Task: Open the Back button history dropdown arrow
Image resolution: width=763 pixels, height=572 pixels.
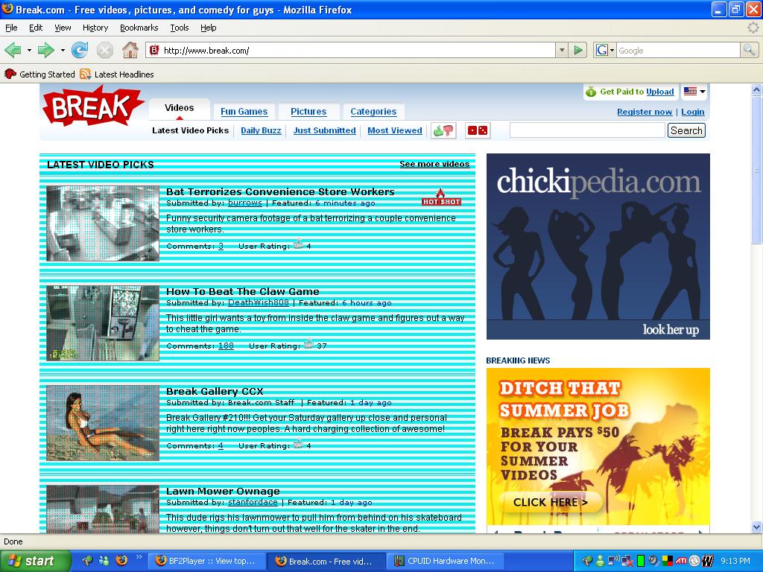Action: [29, 50]
